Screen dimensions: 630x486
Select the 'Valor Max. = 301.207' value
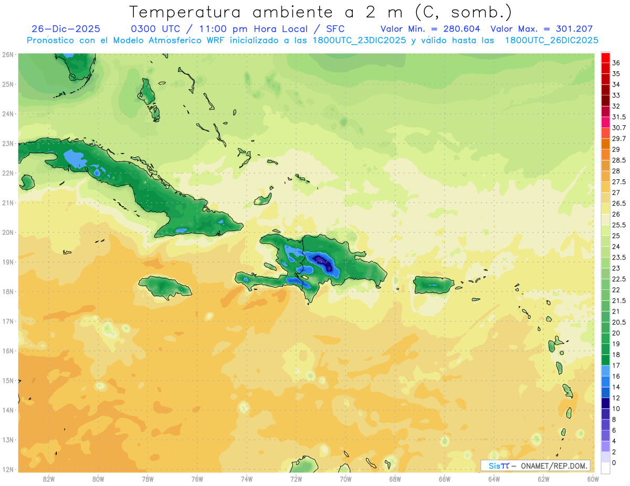click(x=542, y=29)
